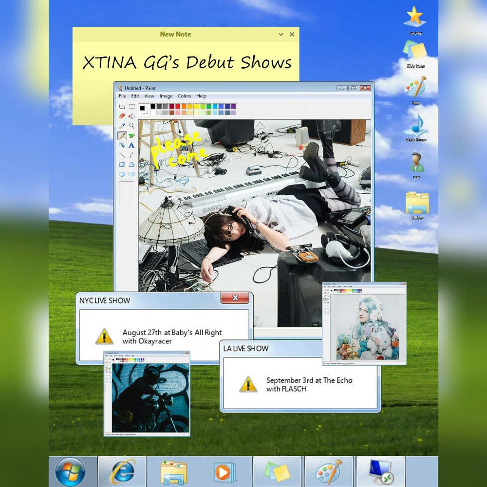This screenshot has width=487, height=487.
Task: Click the small Paint window with blue-haired portrait
Action: 364,323
